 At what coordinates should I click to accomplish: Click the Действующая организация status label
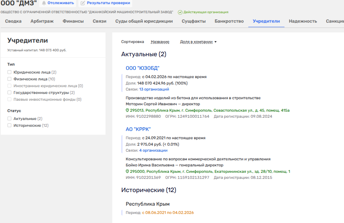point(206,12)
